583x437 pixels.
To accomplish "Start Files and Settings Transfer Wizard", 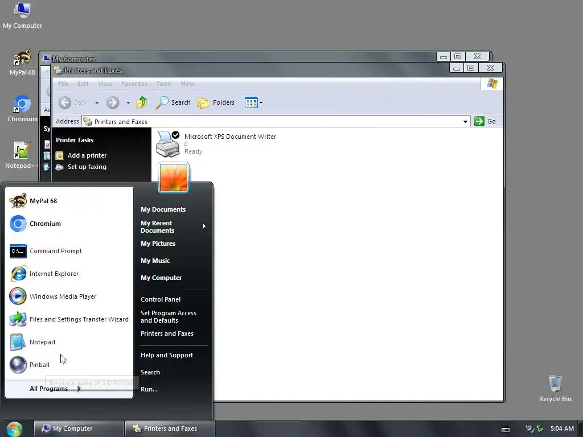I will [x=69, y=319].
